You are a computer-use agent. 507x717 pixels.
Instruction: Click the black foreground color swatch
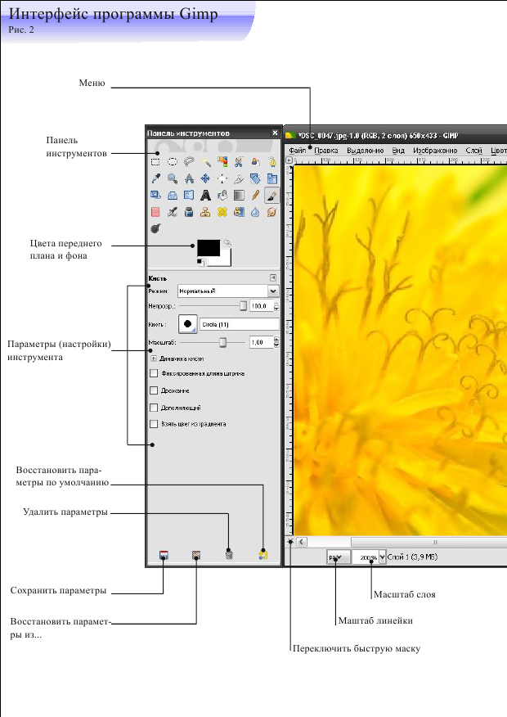tap(208, 249)
